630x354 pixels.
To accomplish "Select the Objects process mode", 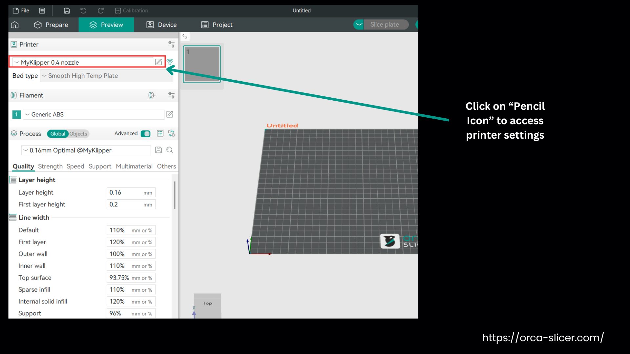I will click(x=78, y=134).
